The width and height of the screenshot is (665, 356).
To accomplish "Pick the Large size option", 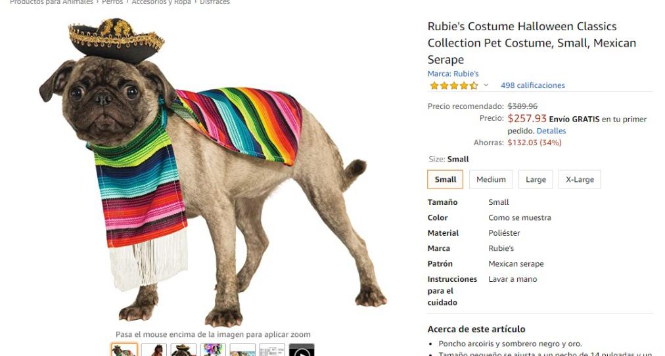I will pyautogui.click(x=536, y=179).
